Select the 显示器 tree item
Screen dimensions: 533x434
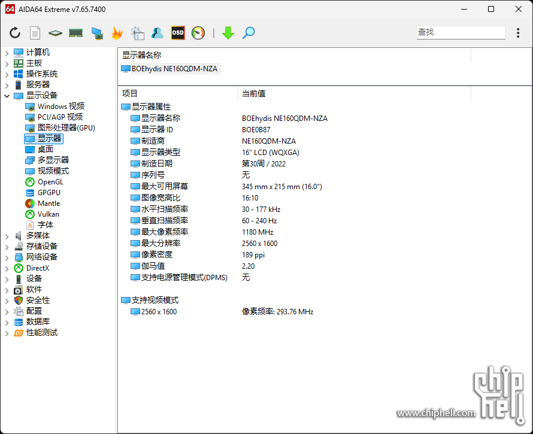click(44, 139)
